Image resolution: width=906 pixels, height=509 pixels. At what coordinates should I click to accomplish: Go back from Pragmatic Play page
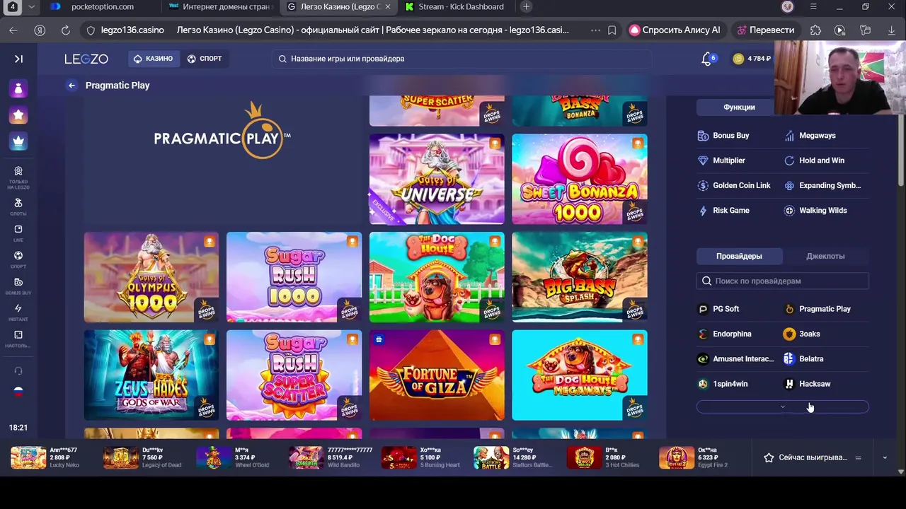tap(71, 86)
